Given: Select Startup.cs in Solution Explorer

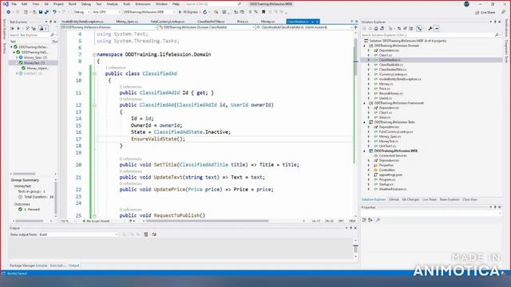Looking at the screenshot, I should tap(386, 184).
